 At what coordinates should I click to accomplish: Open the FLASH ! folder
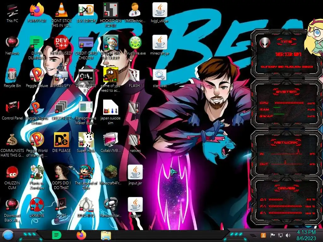click(x=135, y=78)
